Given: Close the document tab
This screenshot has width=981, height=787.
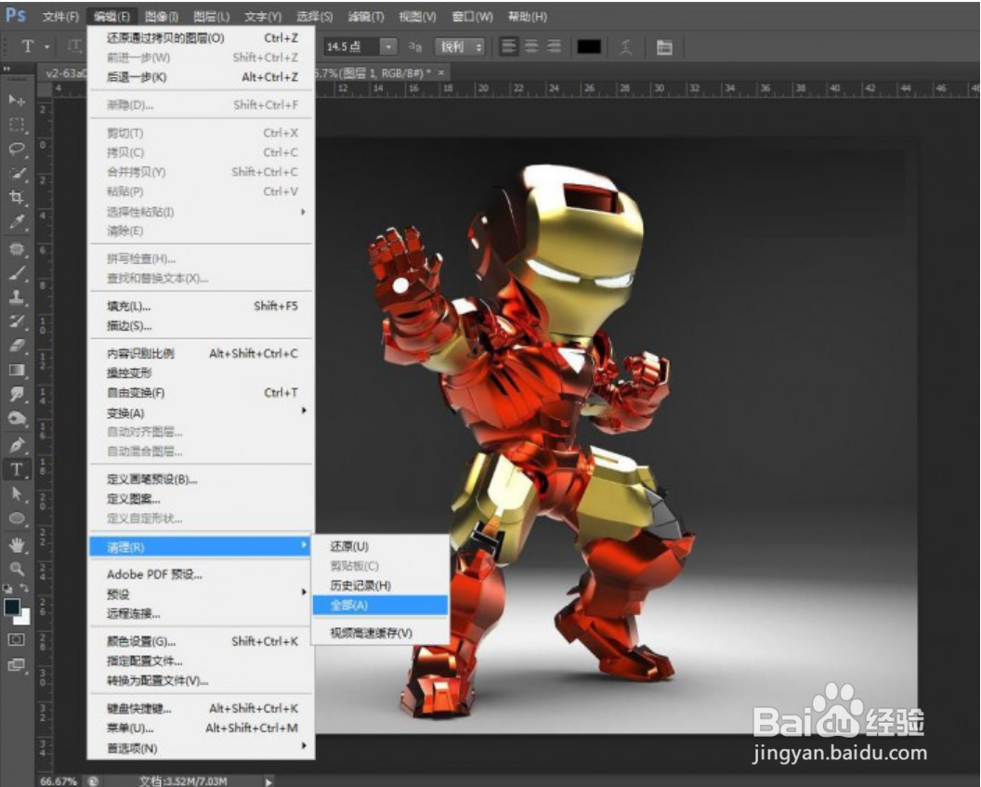Looking at the screenshot, I should point(441,72).
